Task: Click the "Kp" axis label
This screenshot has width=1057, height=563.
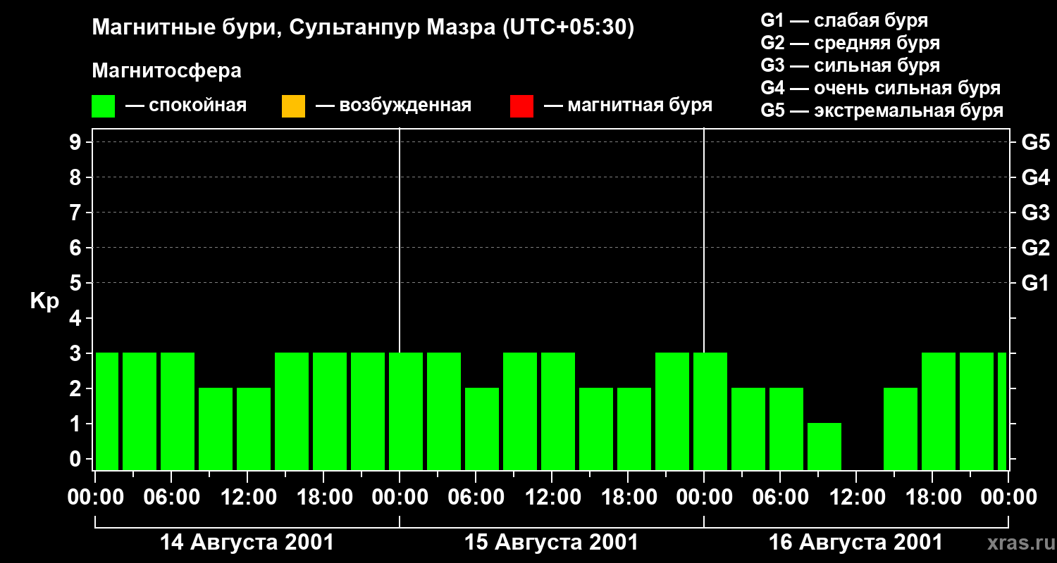Action: click(44, 301)
